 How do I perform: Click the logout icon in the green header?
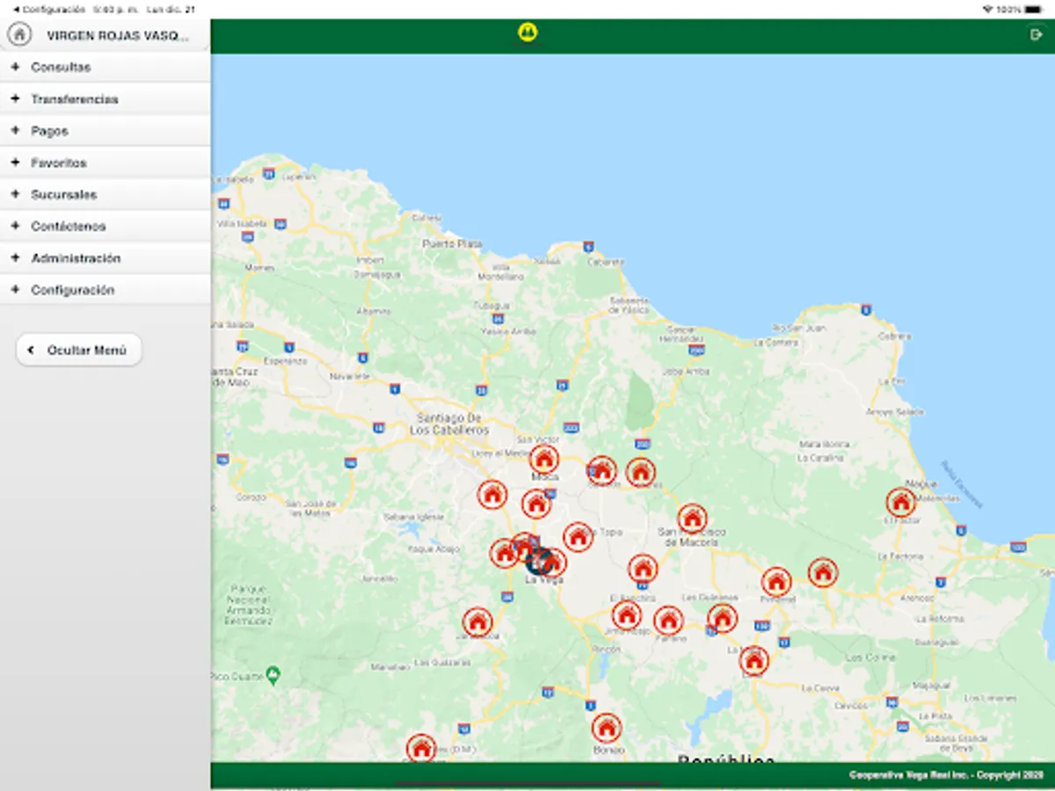pyautogui.click(x=1035, y=34)
